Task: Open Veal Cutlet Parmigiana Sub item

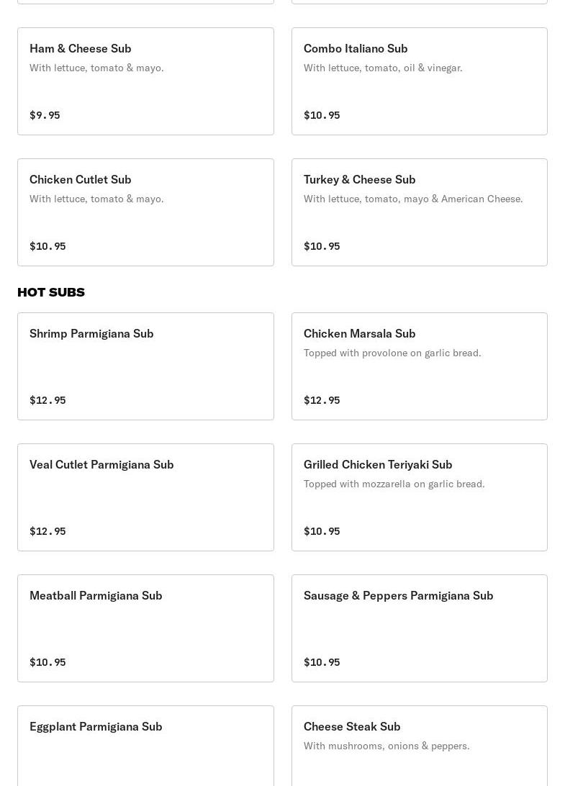Action: click(x=101, y=464)
